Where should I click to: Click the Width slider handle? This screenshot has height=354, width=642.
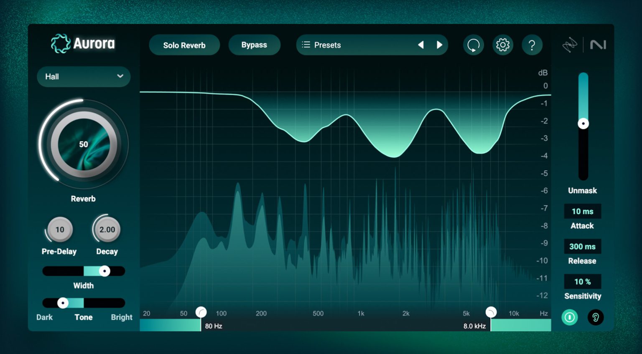(x=104, y=271)
